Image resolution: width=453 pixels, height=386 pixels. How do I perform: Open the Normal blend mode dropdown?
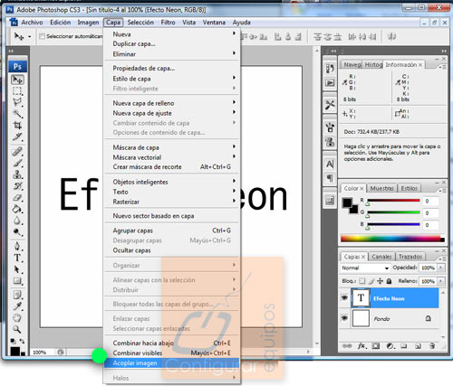(365, 268)
